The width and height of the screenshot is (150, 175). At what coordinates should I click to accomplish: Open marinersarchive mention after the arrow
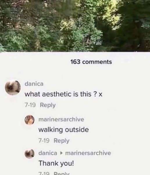(88, 153)
